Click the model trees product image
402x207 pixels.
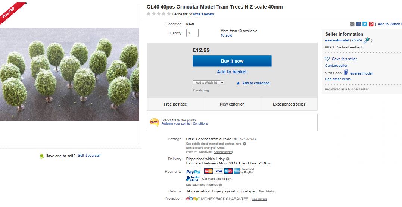(x=69, y=74)
